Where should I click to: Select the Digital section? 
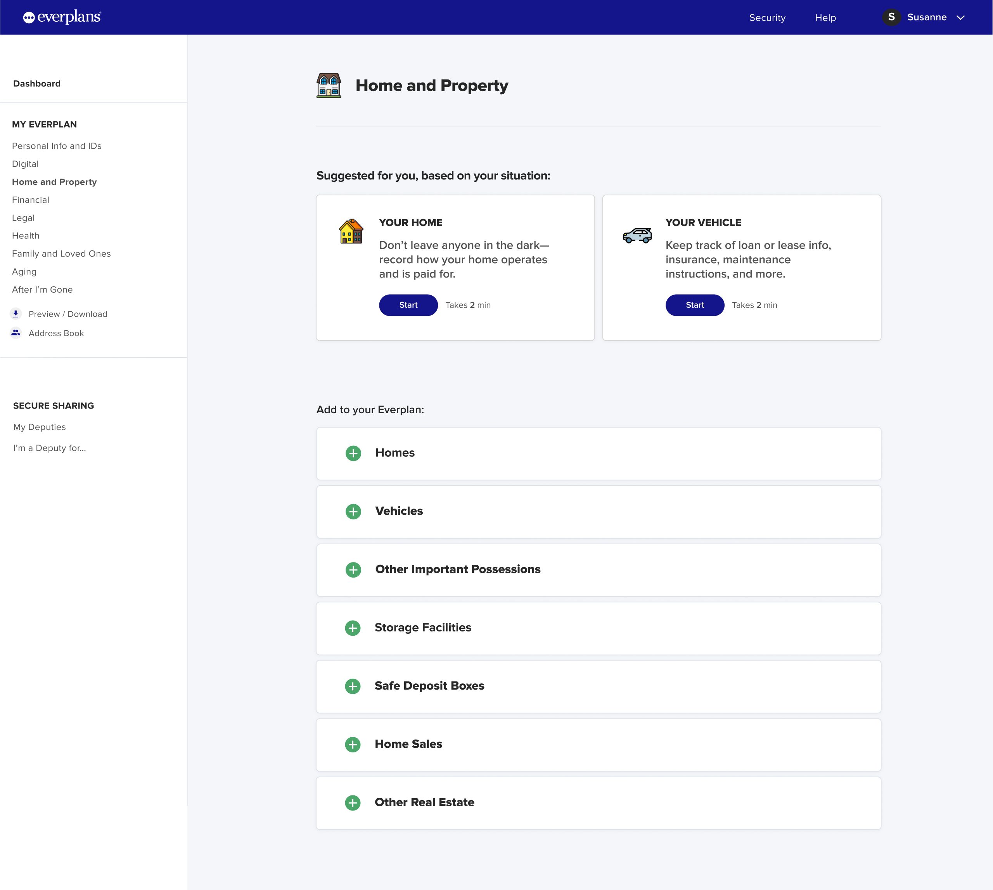point(26,164)
